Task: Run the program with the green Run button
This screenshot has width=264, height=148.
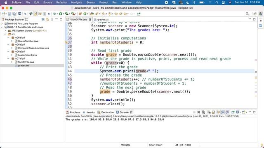Action: click(x=61, y=14)
